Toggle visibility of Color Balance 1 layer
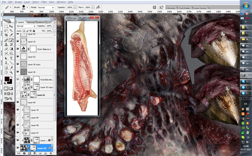Viewport: 252px width, 156px height. [18, 49]
